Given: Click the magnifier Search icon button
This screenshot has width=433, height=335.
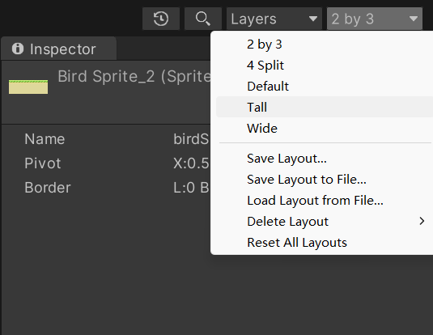Looking at the screenshot, I should (203, 19).
